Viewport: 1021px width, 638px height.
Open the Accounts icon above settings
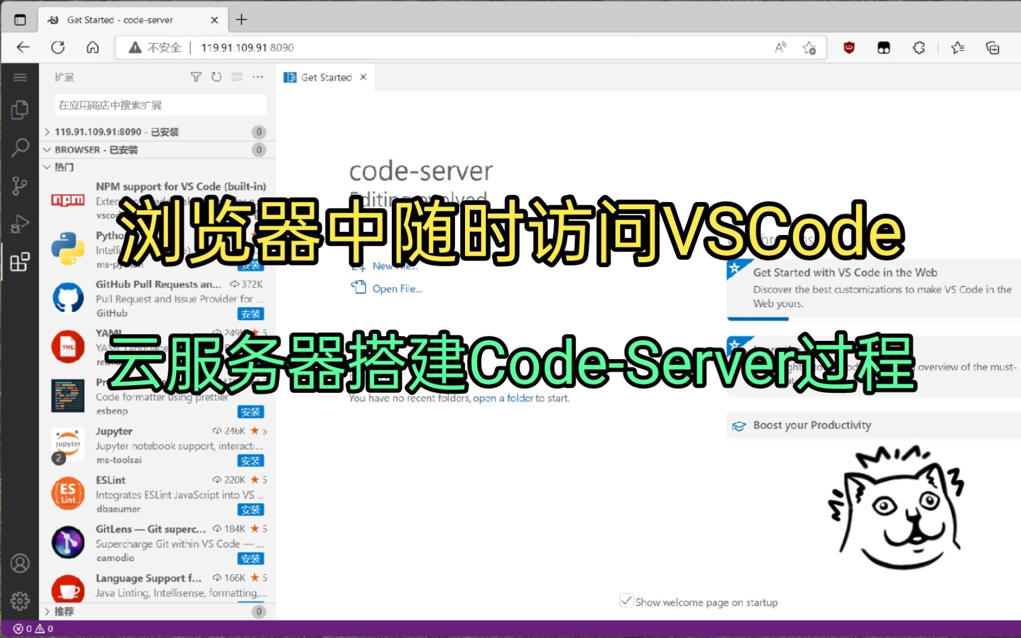pyautogui.click(x=20, y=564)
